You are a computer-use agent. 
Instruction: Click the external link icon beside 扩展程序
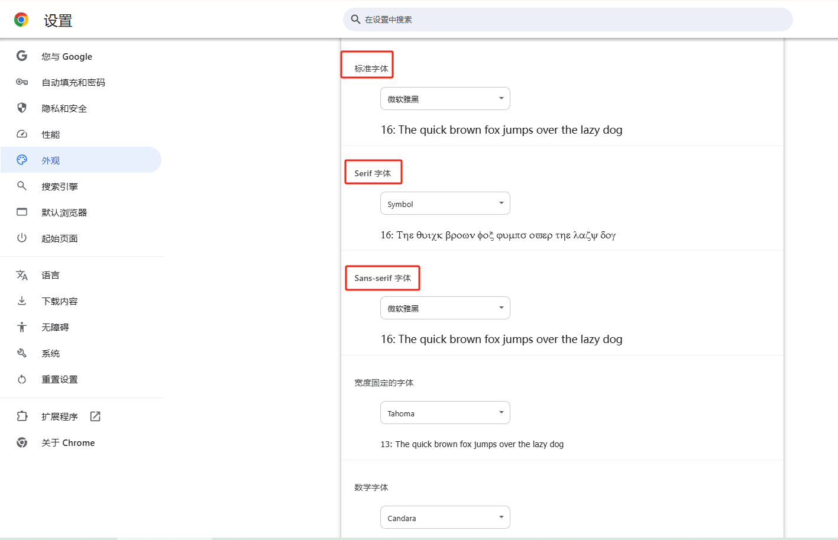pos(95,416)
